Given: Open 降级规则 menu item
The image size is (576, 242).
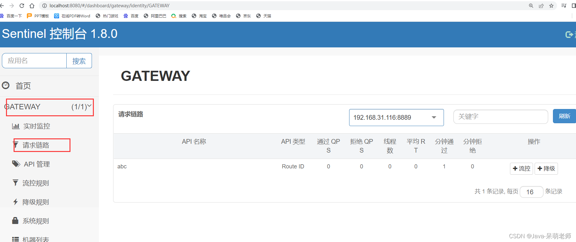Looking at the screenshot, I should pyautogui.click(x=36, y=202).
